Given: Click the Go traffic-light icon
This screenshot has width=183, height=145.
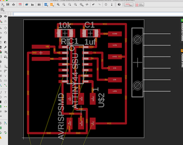Looking at the screenshot, I should pos(112,5).
